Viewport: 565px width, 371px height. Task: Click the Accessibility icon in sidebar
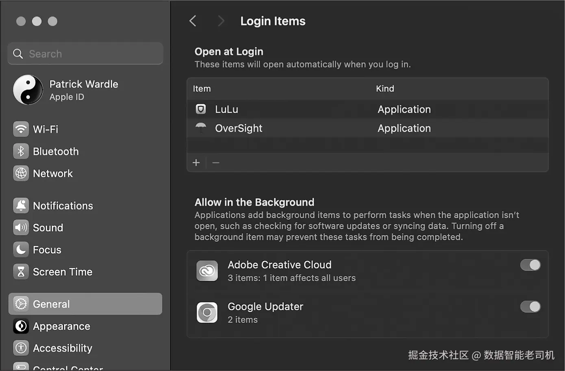pos(21,348)
